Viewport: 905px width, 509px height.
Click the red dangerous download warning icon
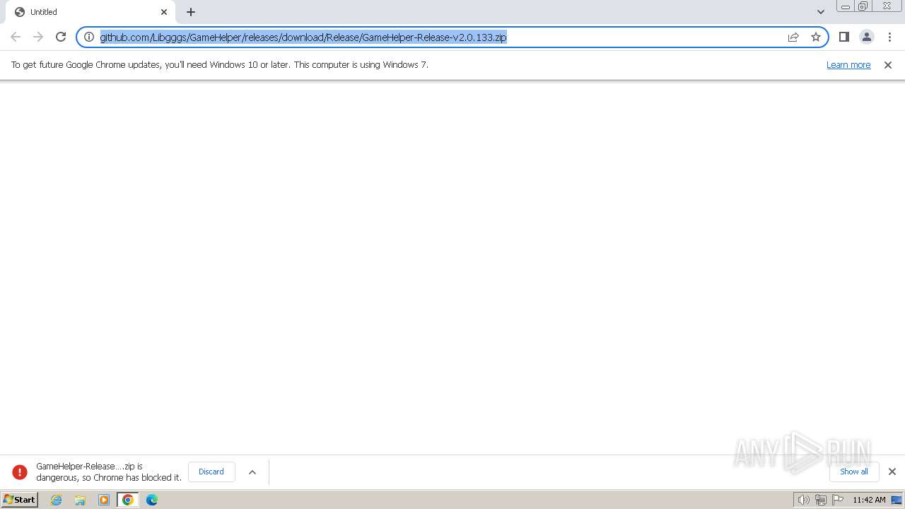[20, 472]
